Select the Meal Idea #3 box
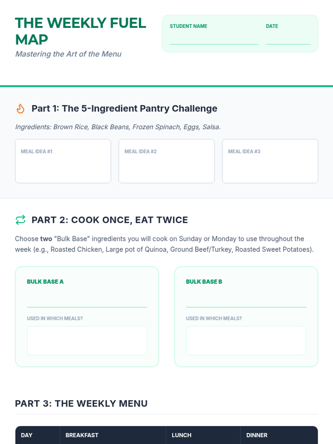Screen dimensions: 333x444 tap(270, 161)
